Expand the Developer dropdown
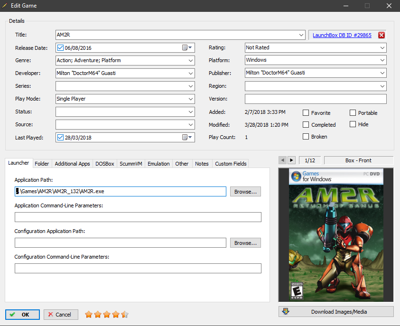The width and height of the screenshot is (400, 326). coord(191,73)
